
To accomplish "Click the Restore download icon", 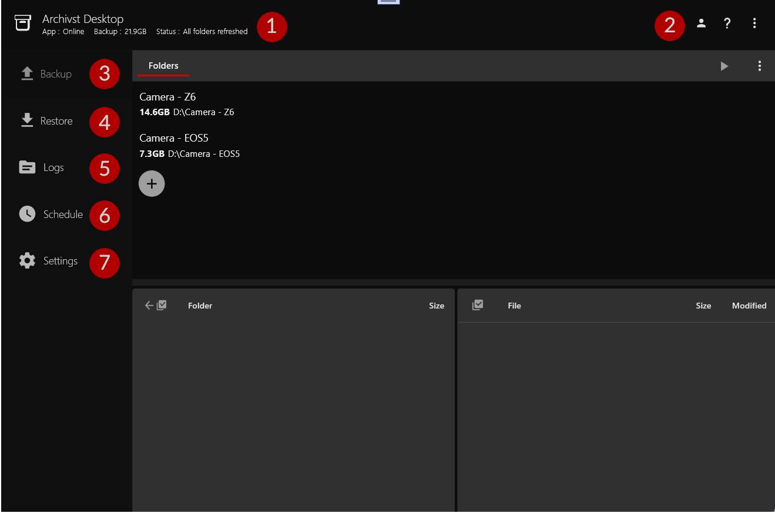I will click(x=27, y=120).
